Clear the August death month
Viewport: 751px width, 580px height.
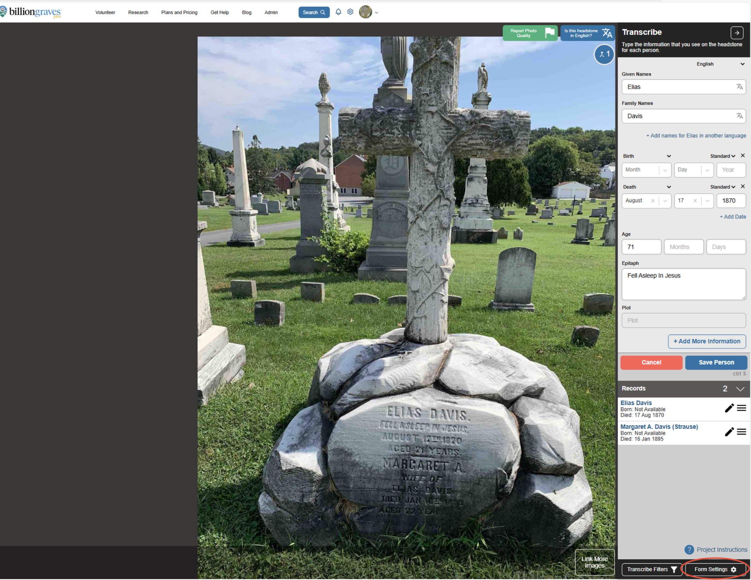(652, 201)
